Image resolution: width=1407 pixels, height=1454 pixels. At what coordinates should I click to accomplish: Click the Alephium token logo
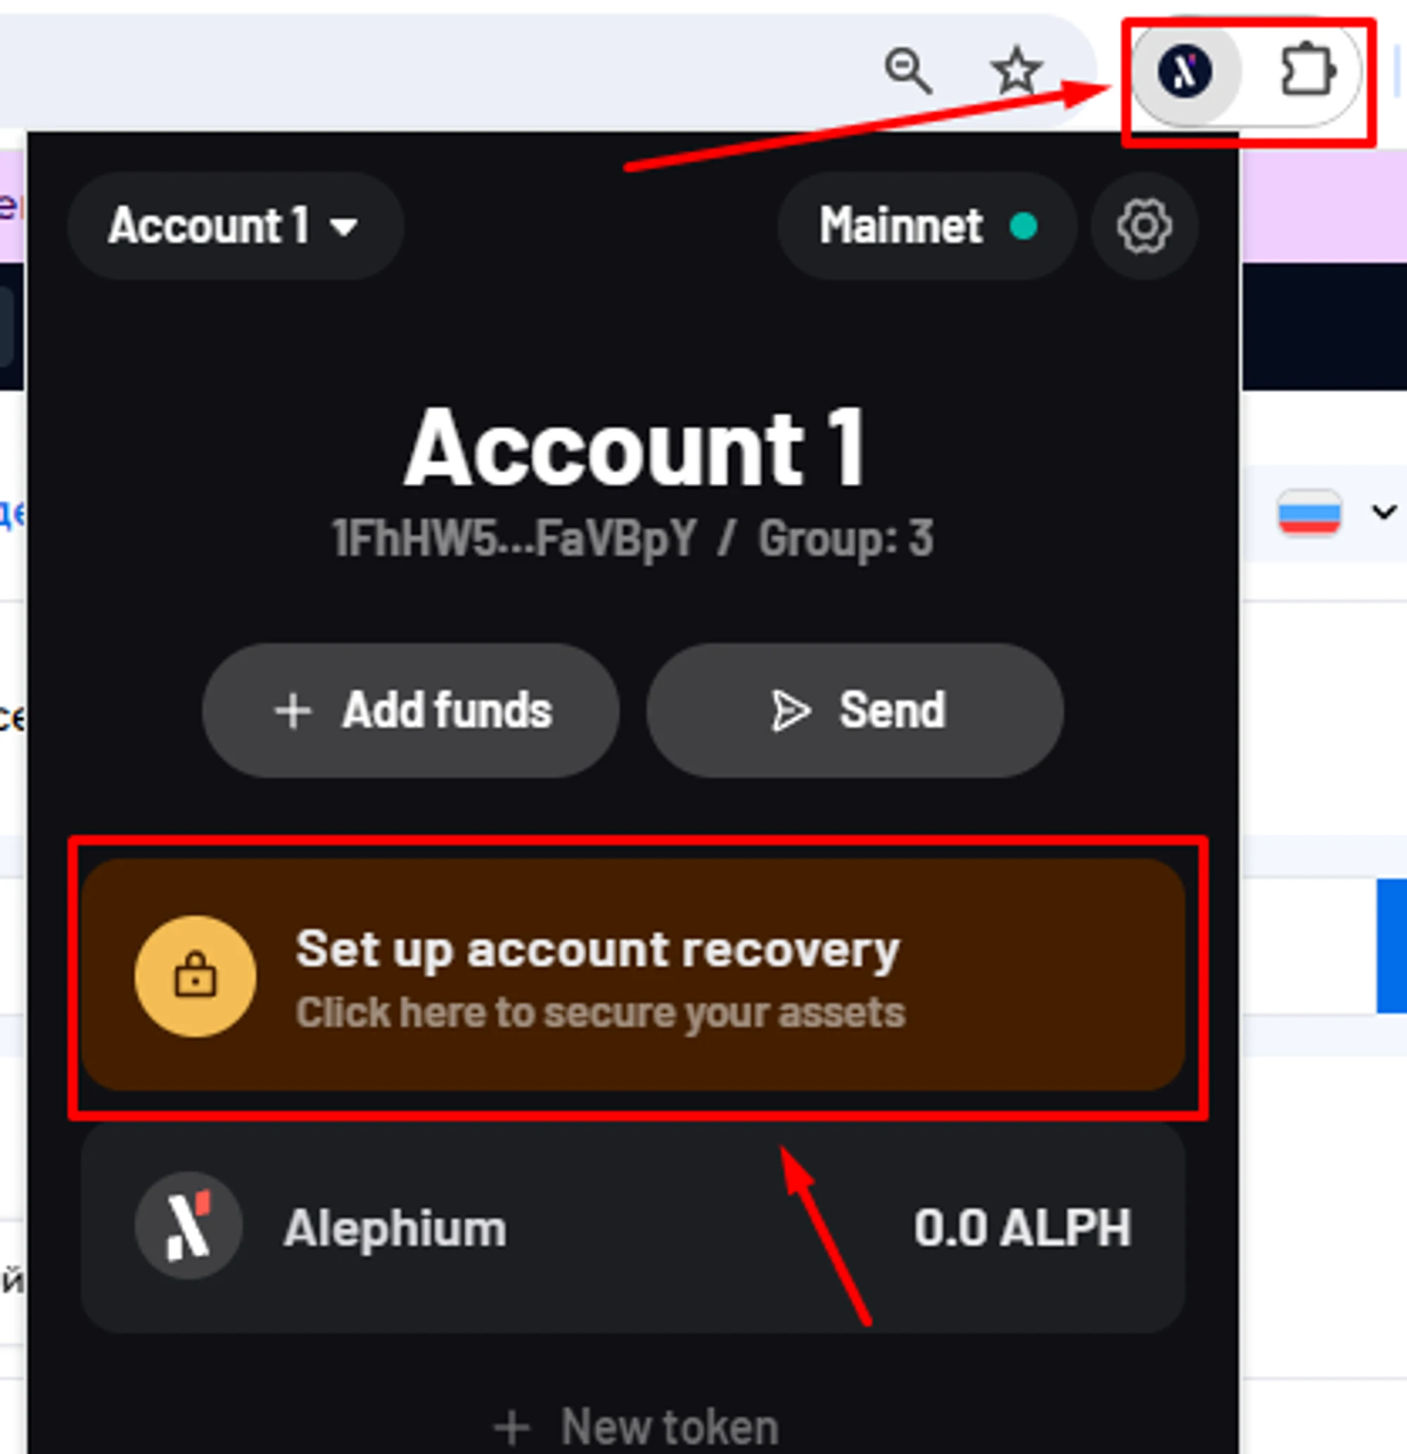[189, 1226]
